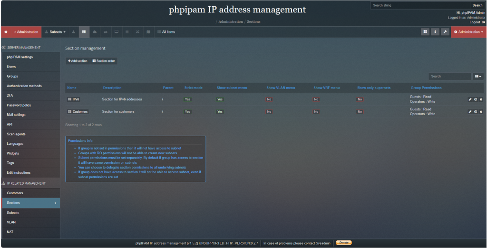Open permissions icon for IPv6 section
The height and width of the screenshot is (248, 487).
point(476,99)
